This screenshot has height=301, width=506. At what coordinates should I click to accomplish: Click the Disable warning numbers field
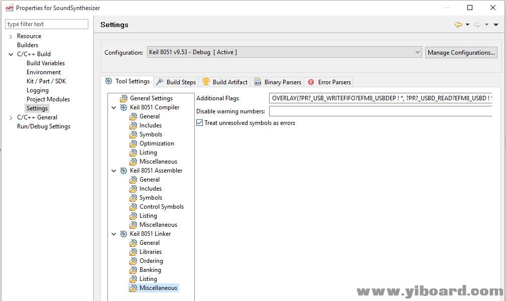381,111
